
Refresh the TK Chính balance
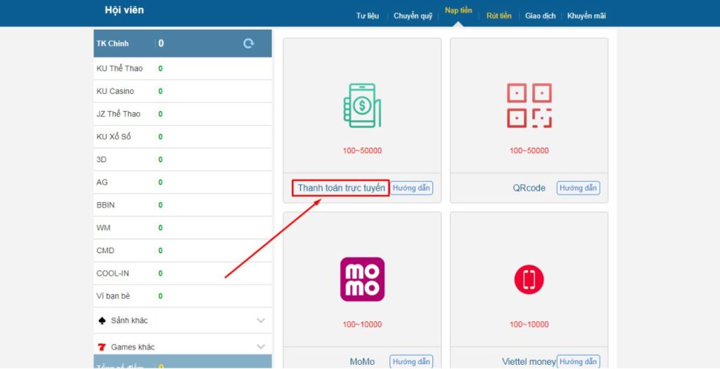248,43
